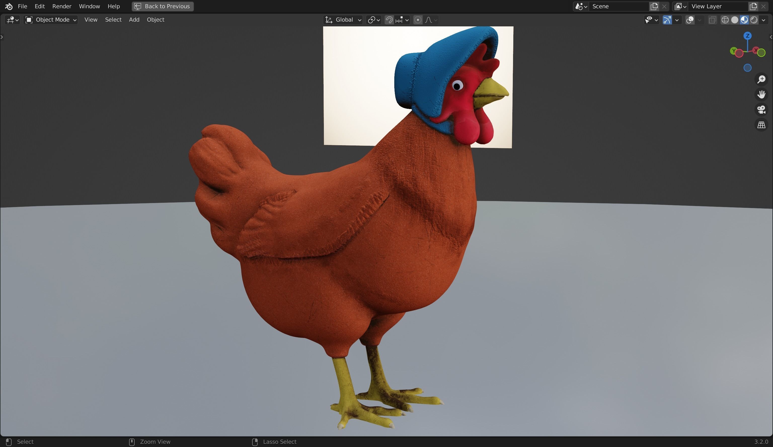Click the negative X axis red circle

click(739, 54)
